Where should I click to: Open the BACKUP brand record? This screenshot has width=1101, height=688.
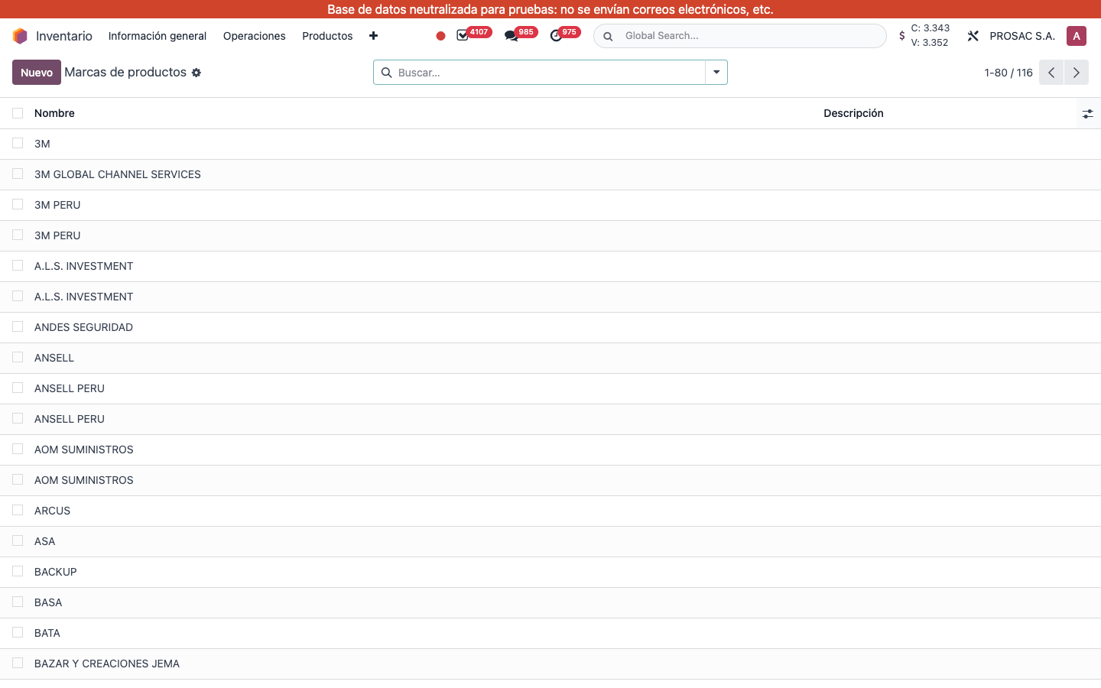click(56, 572)
